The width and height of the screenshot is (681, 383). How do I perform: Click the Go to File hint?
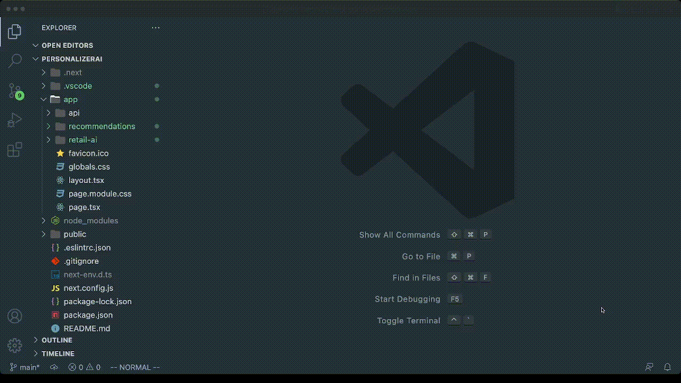(x=421, y=256)
